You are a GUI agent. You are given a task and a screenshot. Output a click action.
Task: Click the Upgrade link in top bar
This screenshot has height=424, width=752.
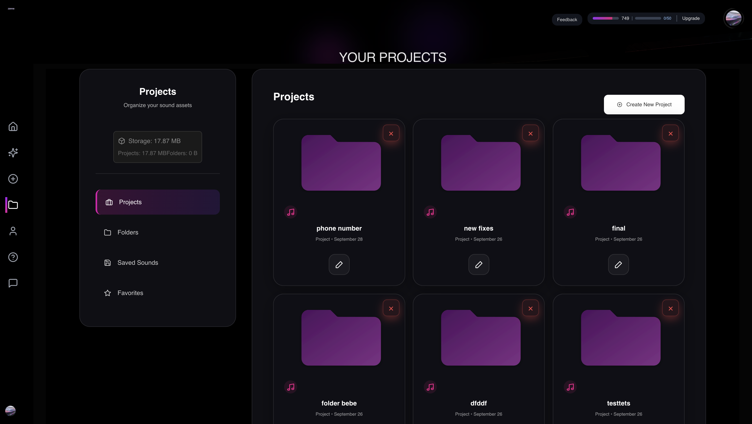(691, 18)
